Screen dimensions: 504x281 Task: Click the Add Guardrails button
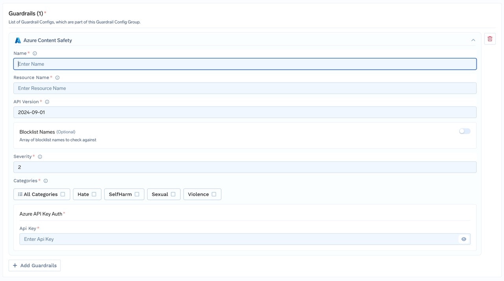pos(35,266)
